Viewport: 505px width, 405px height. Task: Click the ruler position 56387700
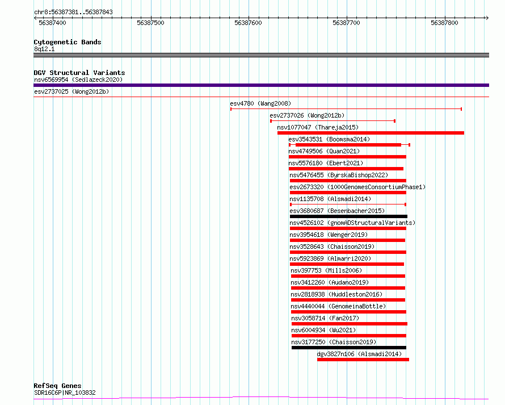(x=346, y=23)
